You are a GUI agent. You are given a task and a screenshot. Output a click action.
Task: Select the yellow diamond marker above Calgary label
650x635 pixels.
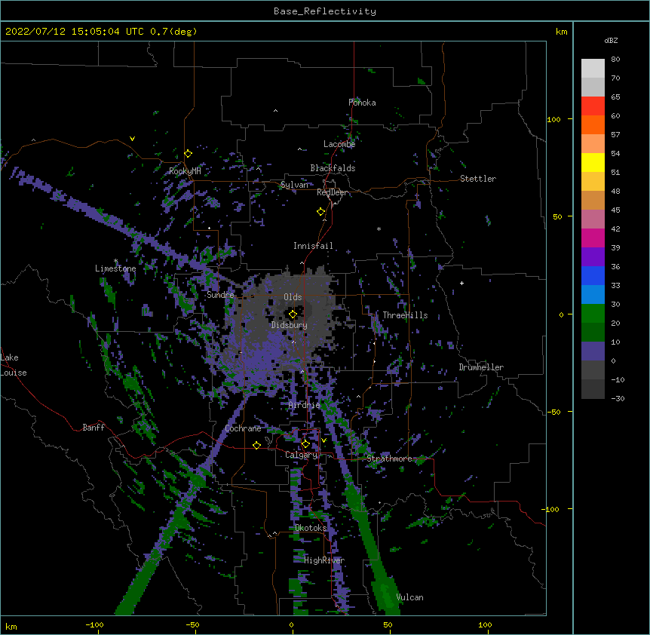(x=305, y=444)
